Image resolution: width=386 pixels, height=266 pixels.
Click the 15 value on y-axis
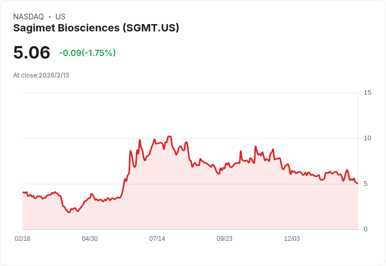coord(367,93)
